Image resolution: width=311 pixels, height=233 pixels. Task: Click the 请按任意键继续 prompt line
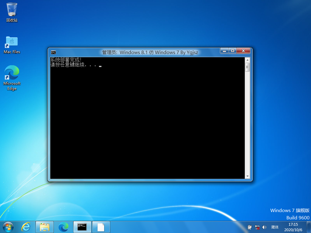76,65
